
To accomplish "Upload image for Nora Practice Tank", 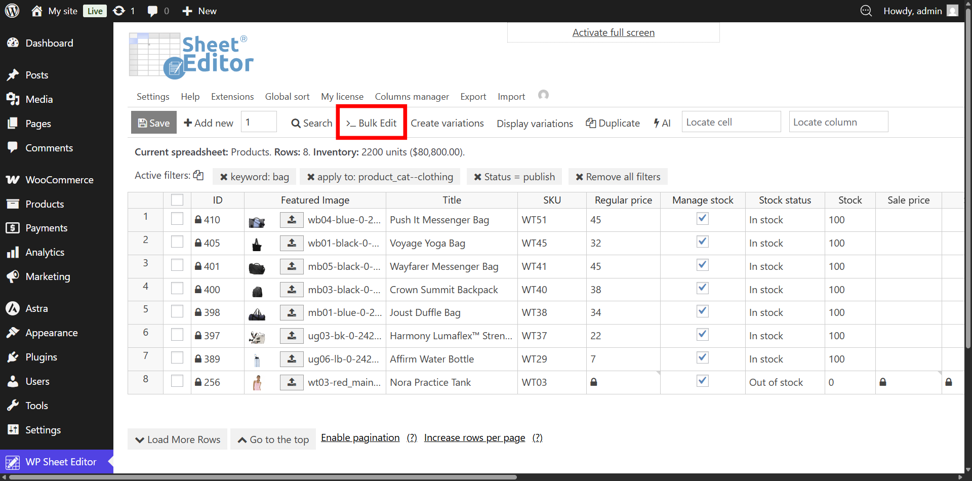I will pyautogui.click(x=292, y=382).
